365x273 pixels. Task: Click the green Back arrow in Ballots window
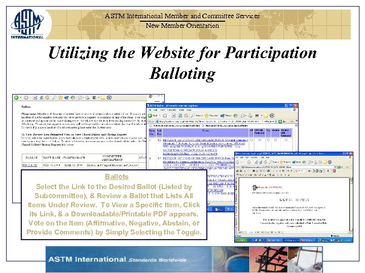[16, 98]
